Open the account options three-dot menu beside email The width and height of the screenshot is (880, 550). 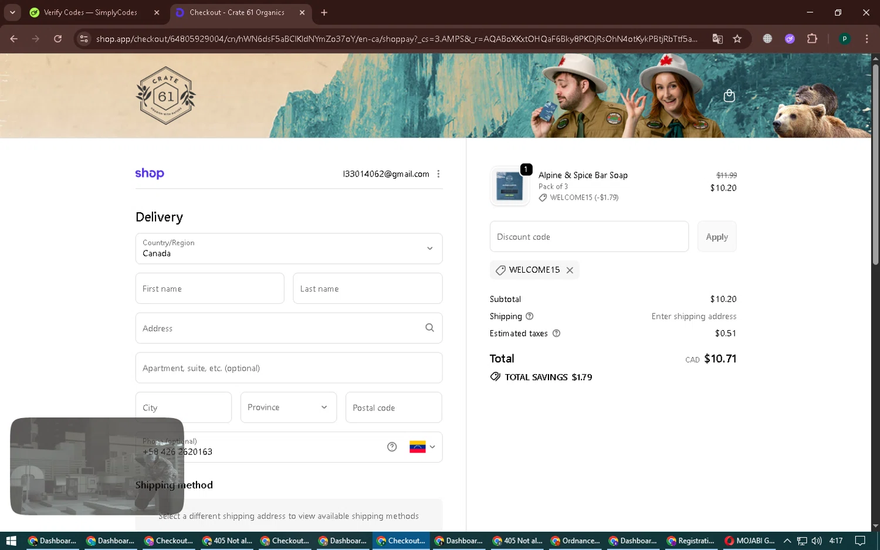click(438, 174)
